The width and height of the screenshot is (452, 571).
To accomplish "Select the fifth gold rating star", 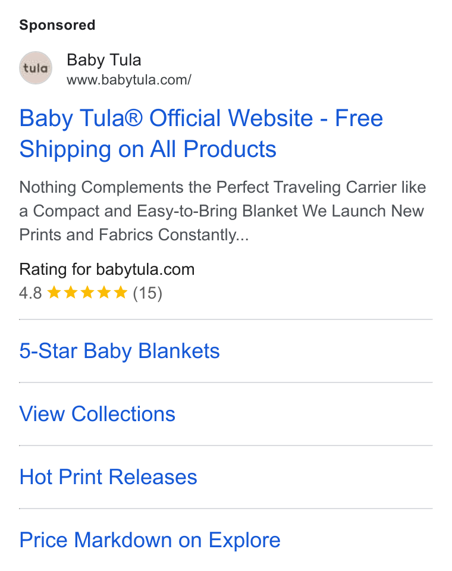I will coord(121,293).
